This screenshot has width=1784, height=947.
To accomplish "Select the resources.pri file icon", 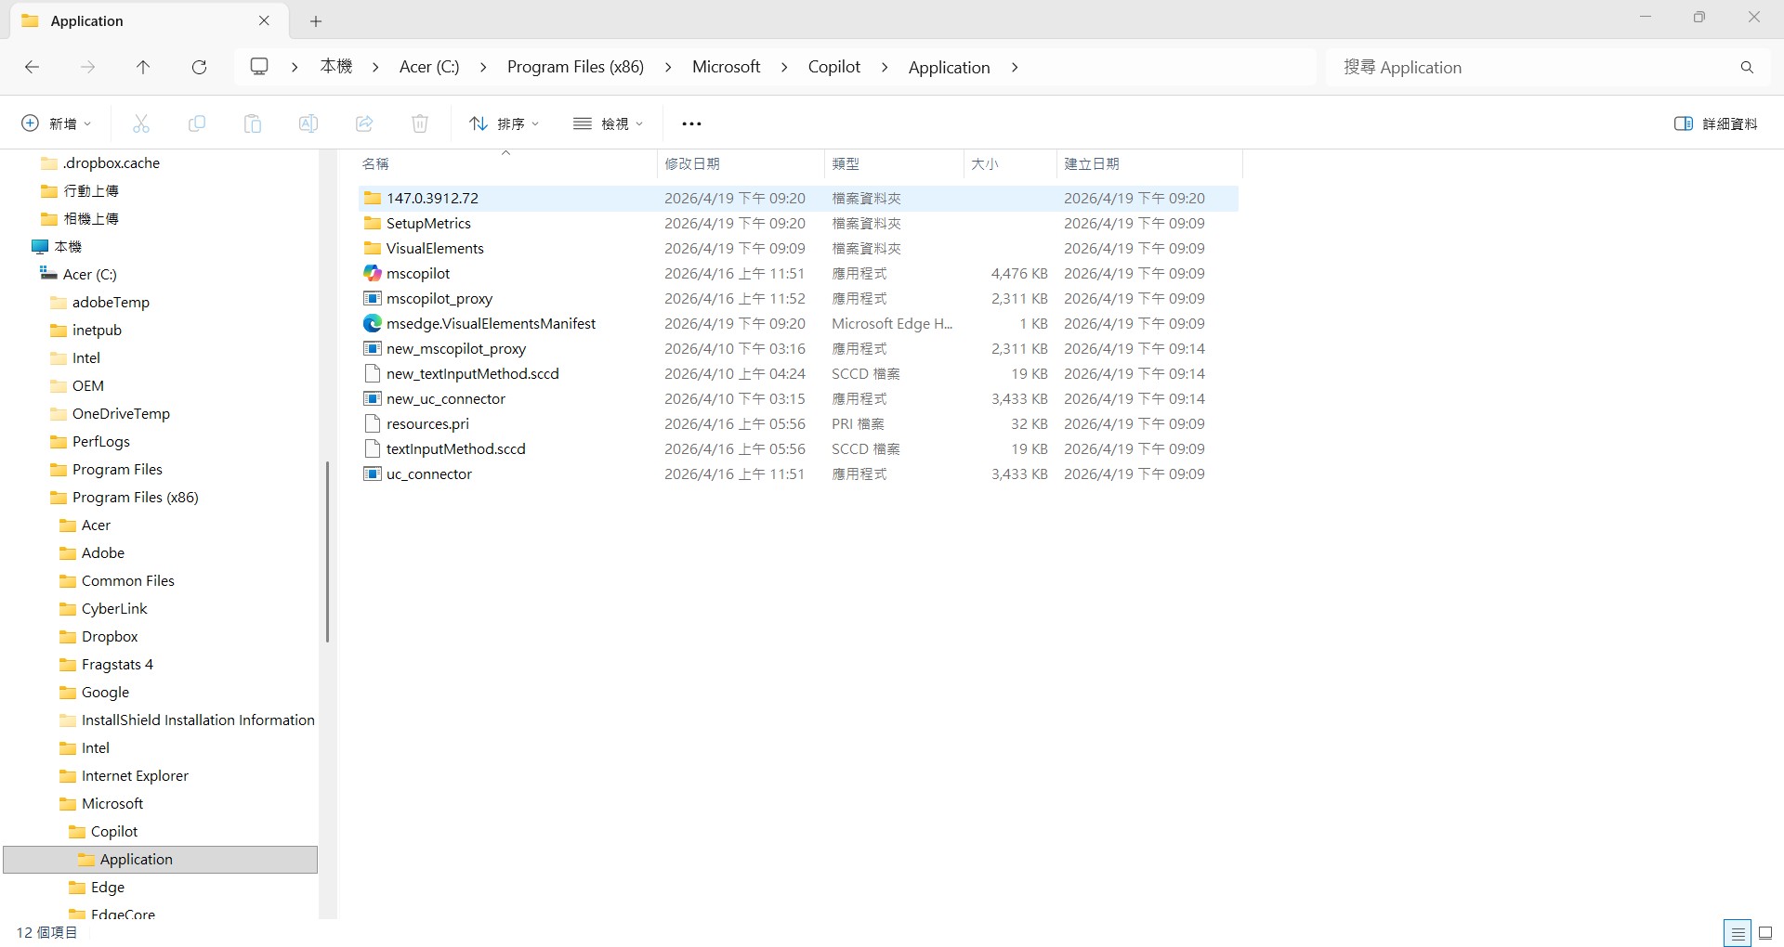I will click(373, 423).
